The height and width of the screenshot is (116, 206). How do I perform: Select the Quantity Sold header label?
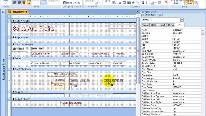pos(70,54)
